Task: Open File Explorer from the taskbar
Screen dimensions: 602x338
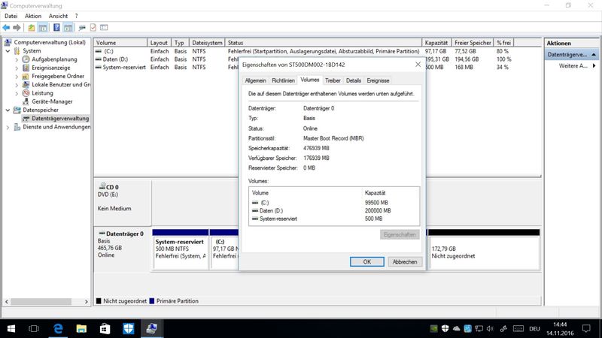Action: tap(81, 328)
